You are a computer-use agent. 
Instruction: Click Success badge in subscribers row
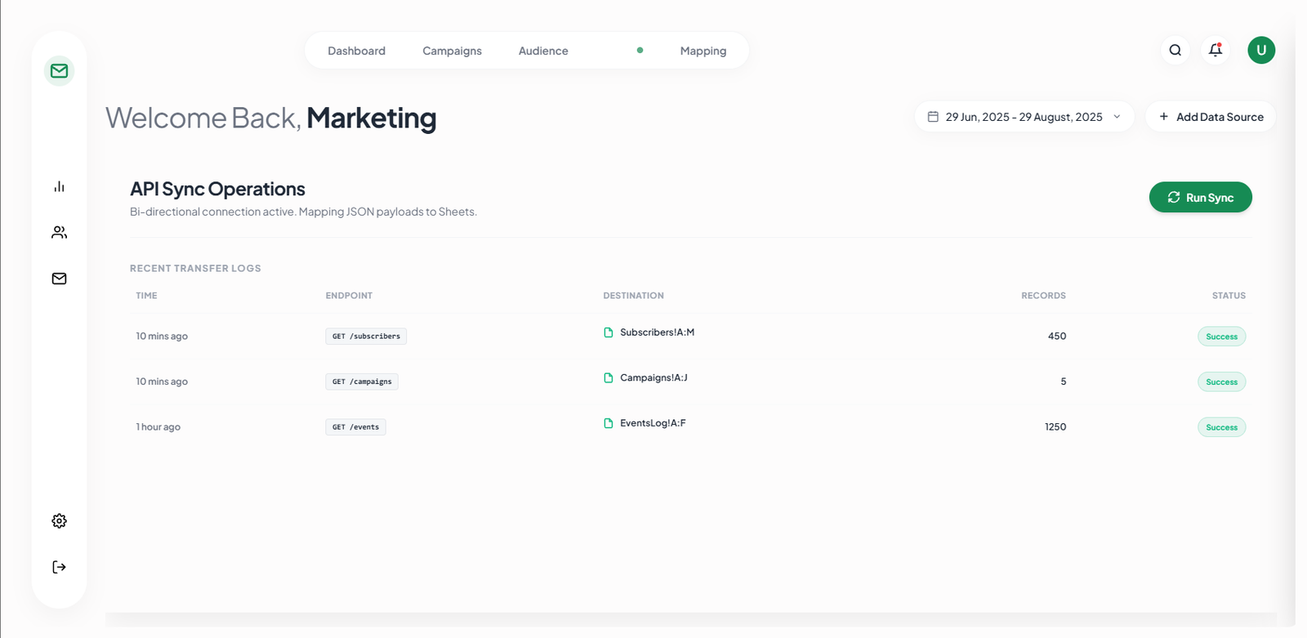tap(1221, 337)
